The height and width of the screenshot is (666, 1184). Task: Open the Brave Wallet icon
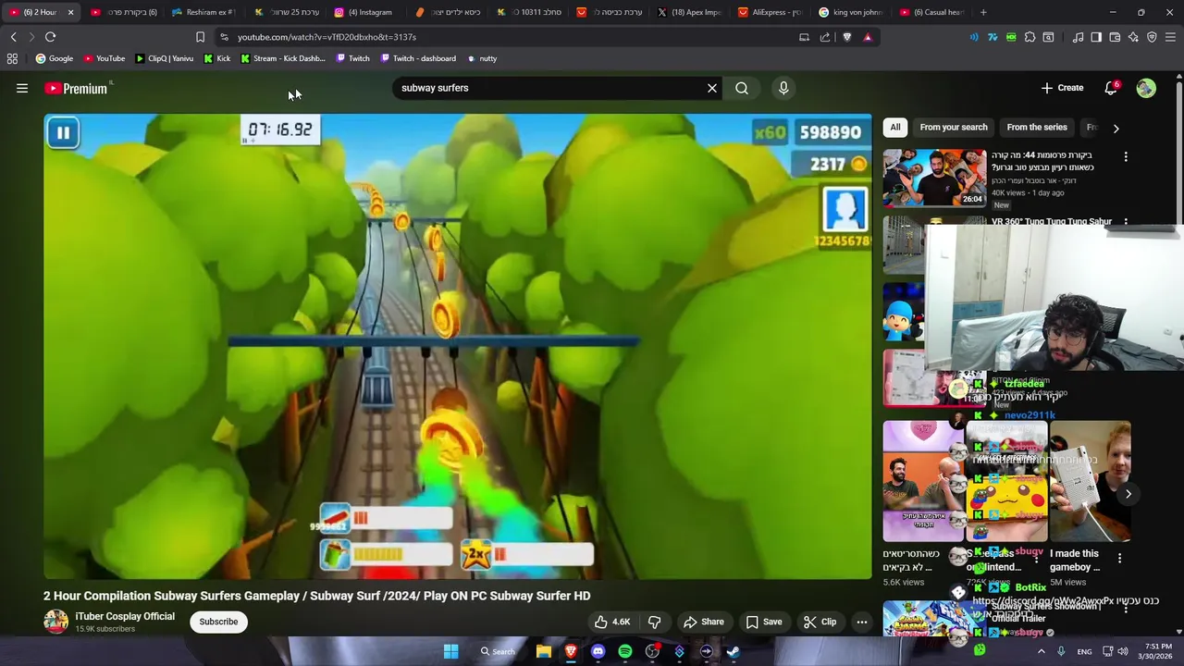pos(1115,37)
